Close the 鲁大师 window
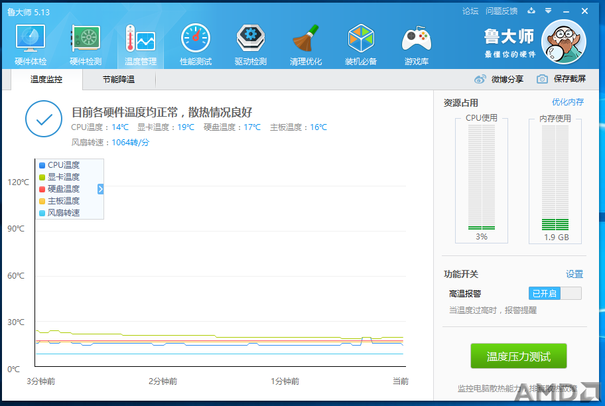 tap(584, 11)
